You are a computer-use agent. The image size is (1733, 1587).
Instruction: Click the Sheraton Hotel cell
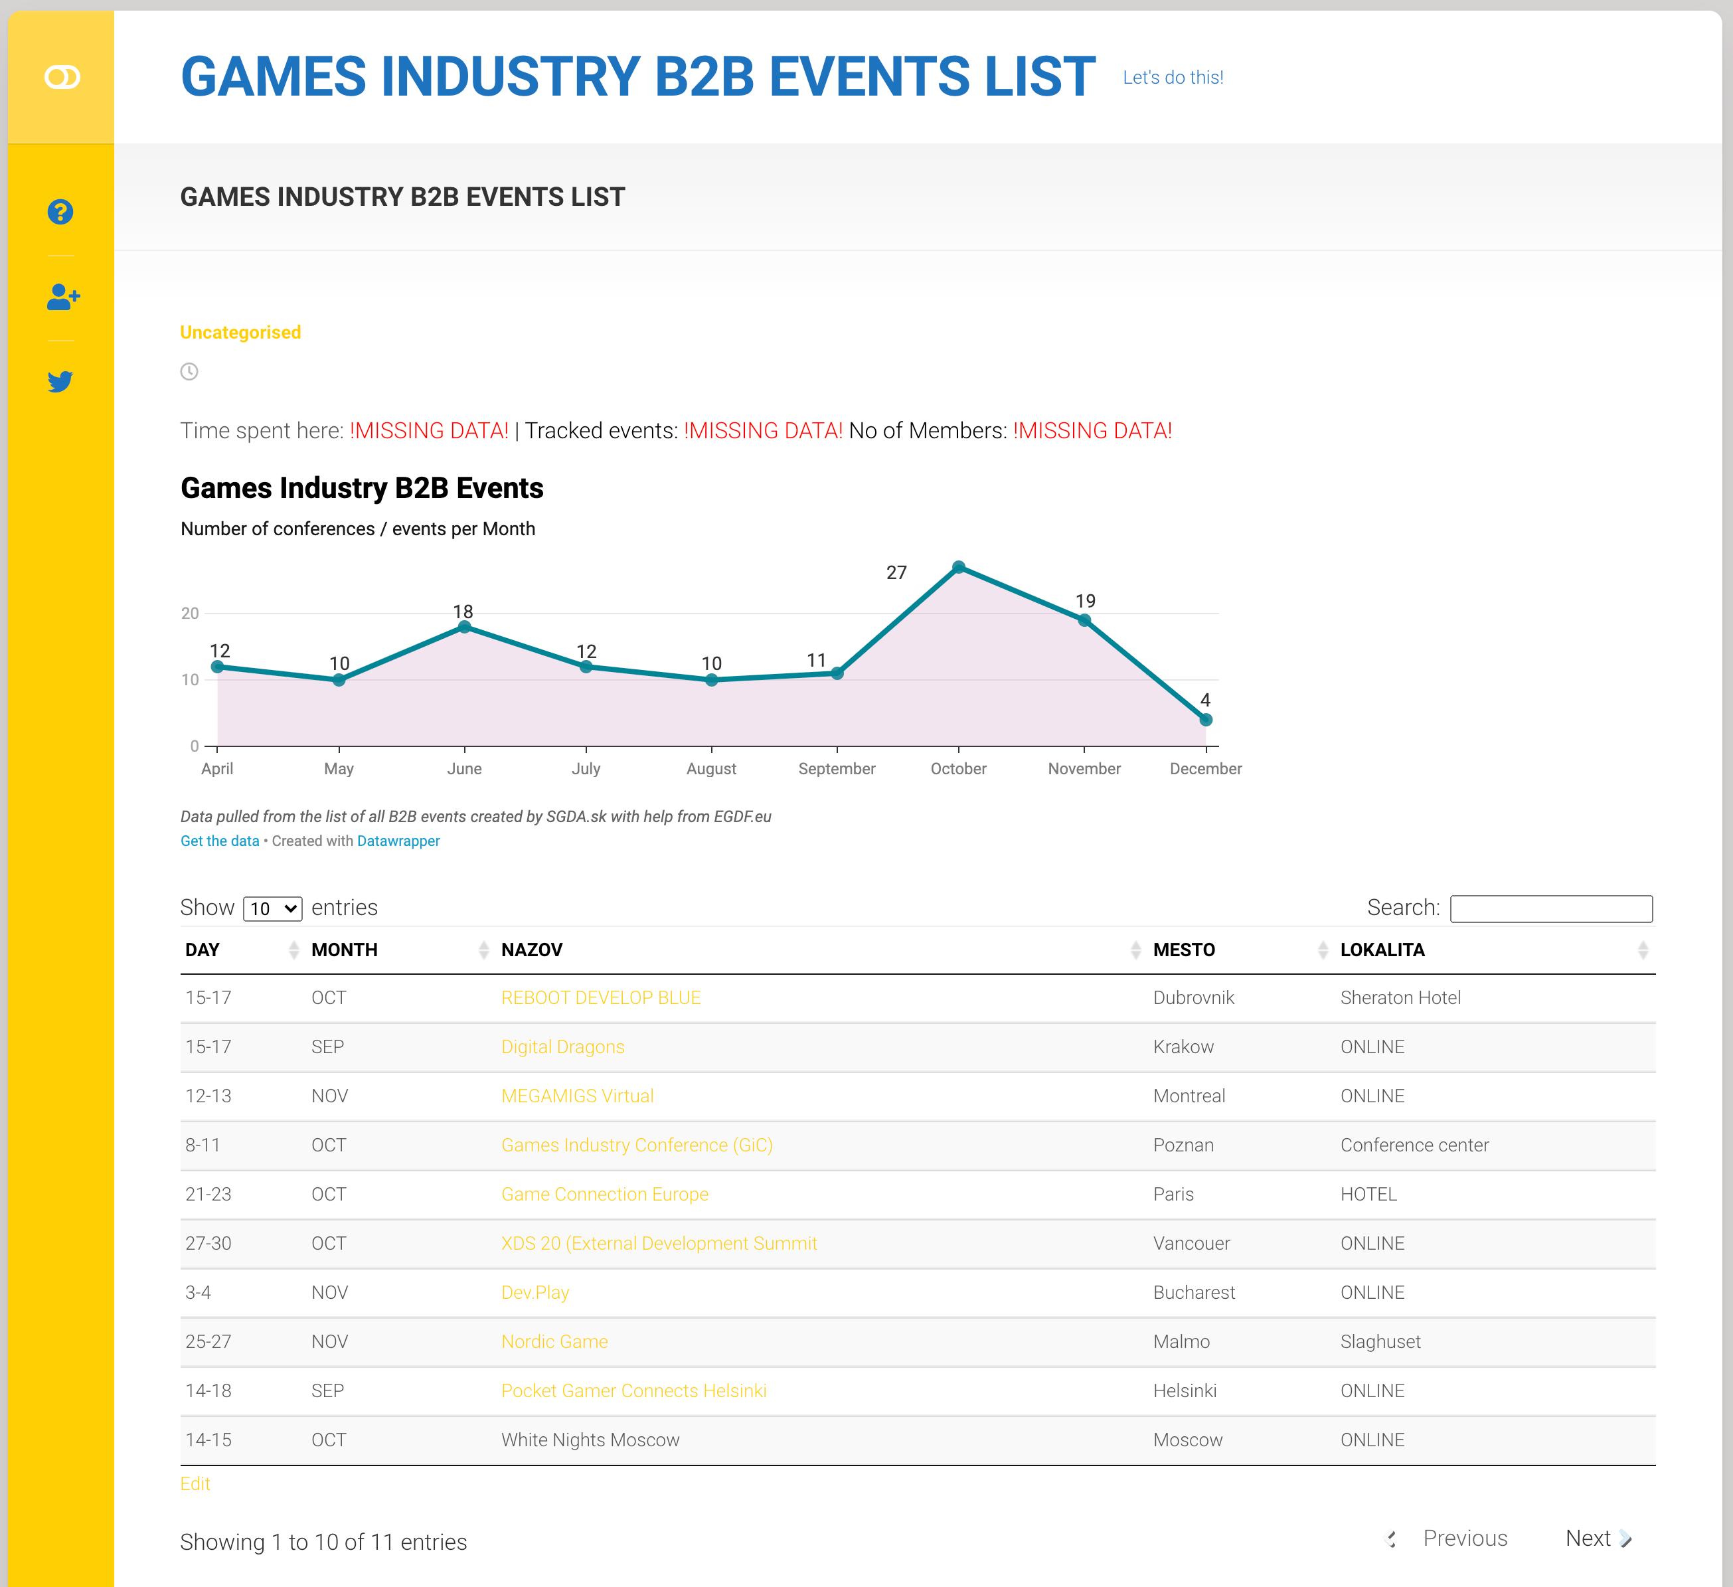(x=1400, y=997)
